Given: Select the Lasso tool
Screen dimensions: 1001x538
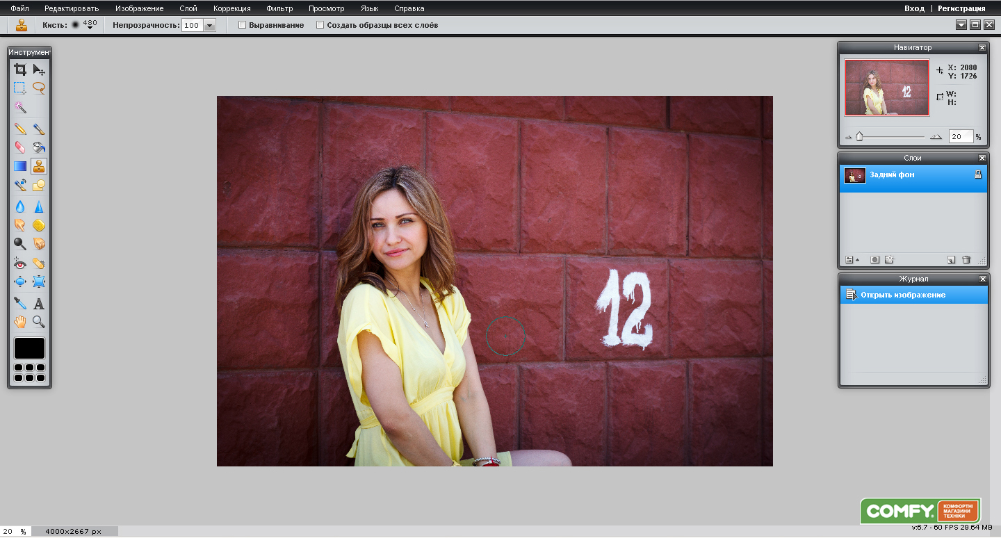Looking at the screenshot, I should (39, 88).
